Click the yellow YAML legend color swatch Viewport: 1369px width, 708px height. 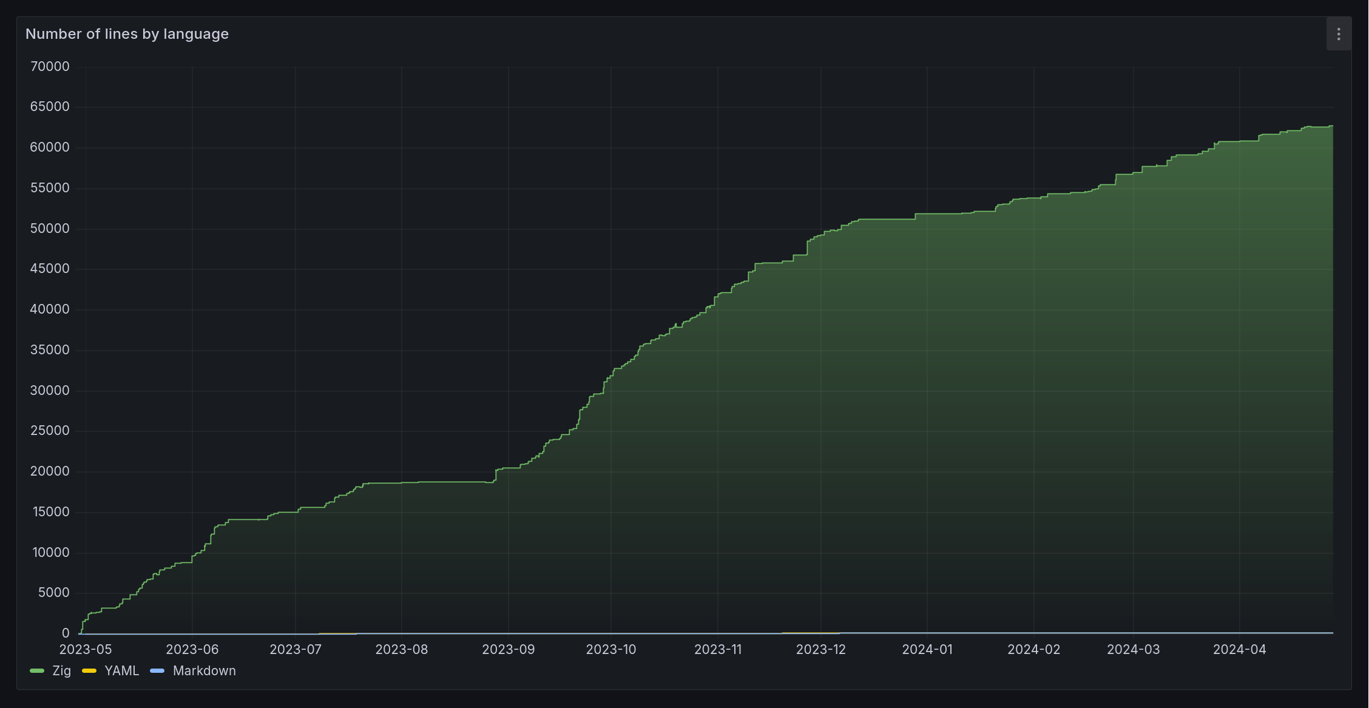click(x=89, y=671)
